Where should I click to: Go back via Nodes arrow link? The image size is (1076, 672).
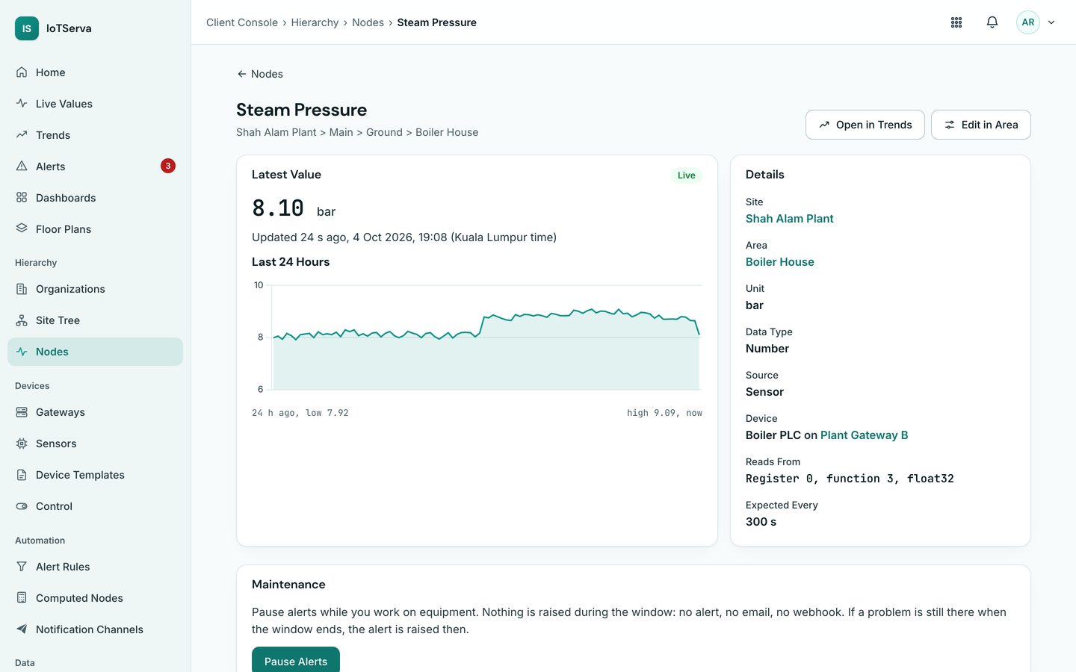[x=260, y=74]
